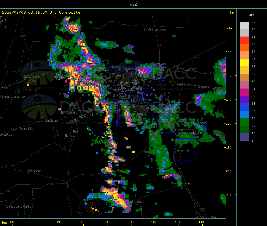Click the Soitue location label

158,132
